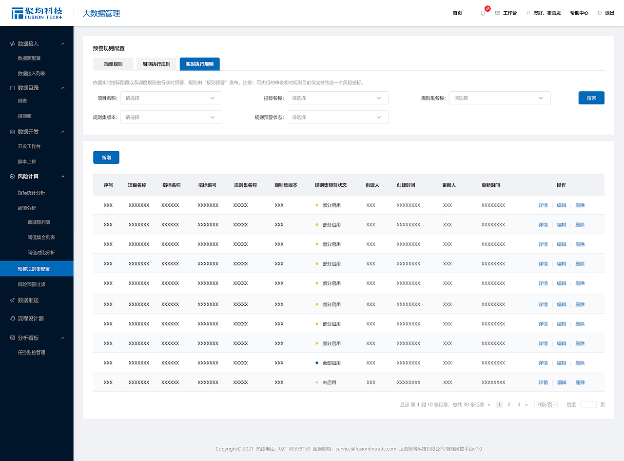Click 编辑 for the 全部启用 row

coord(562,363)
